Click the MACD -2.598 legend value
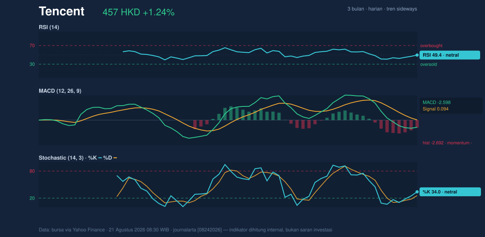 coord(436,102)
